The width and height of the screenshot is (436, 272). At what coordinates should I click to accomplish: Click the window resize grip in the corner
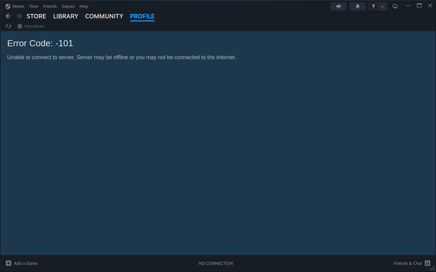coord(433,269)
